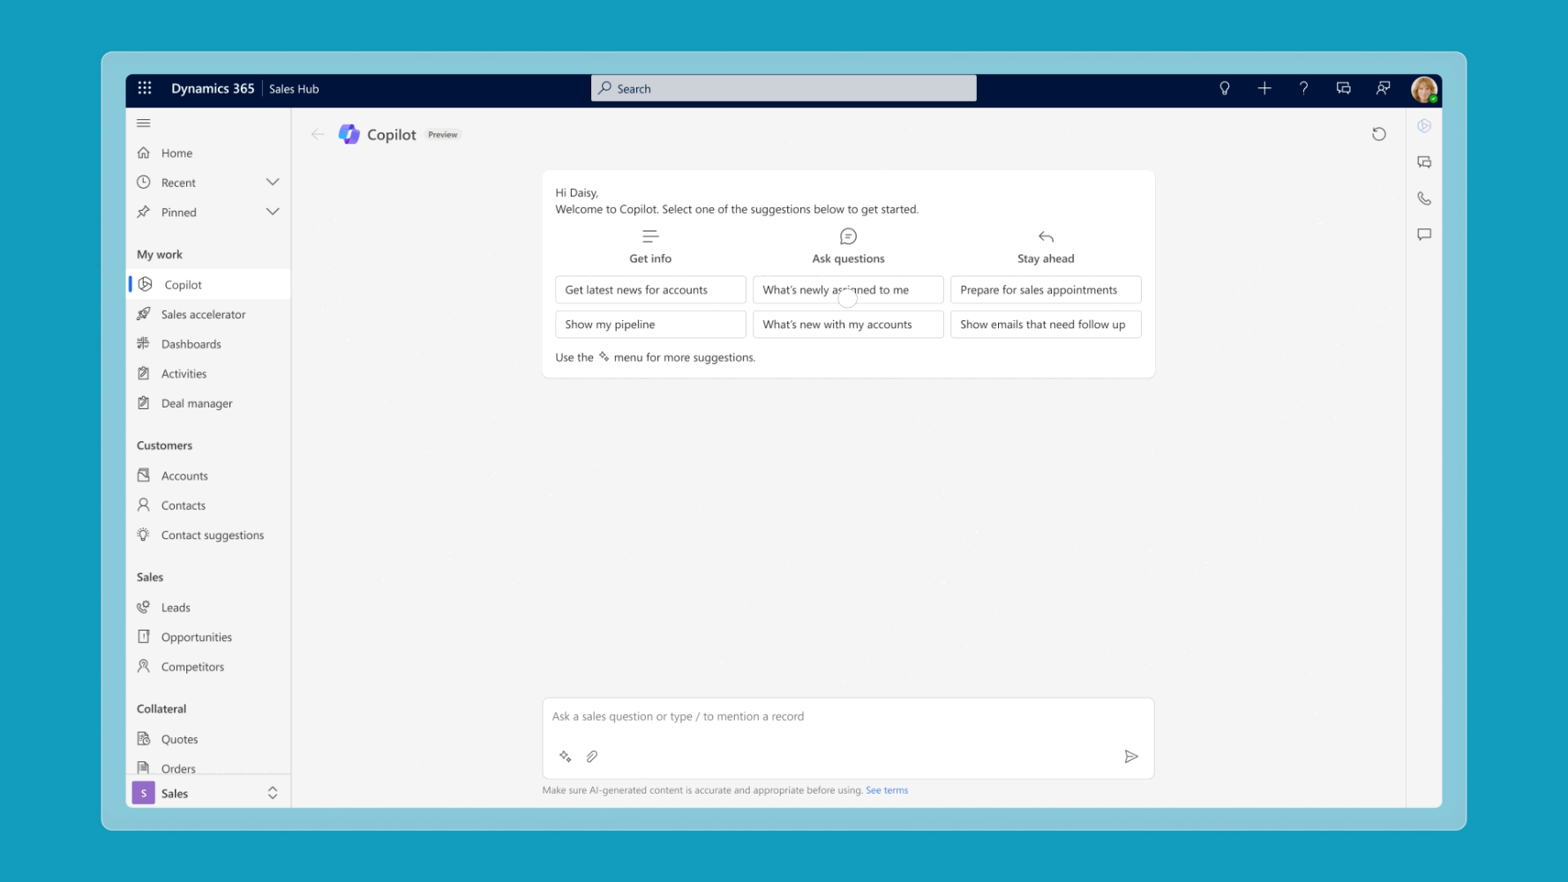1568x882 pixels.
Task: Open Opportunities from the Sales section
Action: coord(196,636)
